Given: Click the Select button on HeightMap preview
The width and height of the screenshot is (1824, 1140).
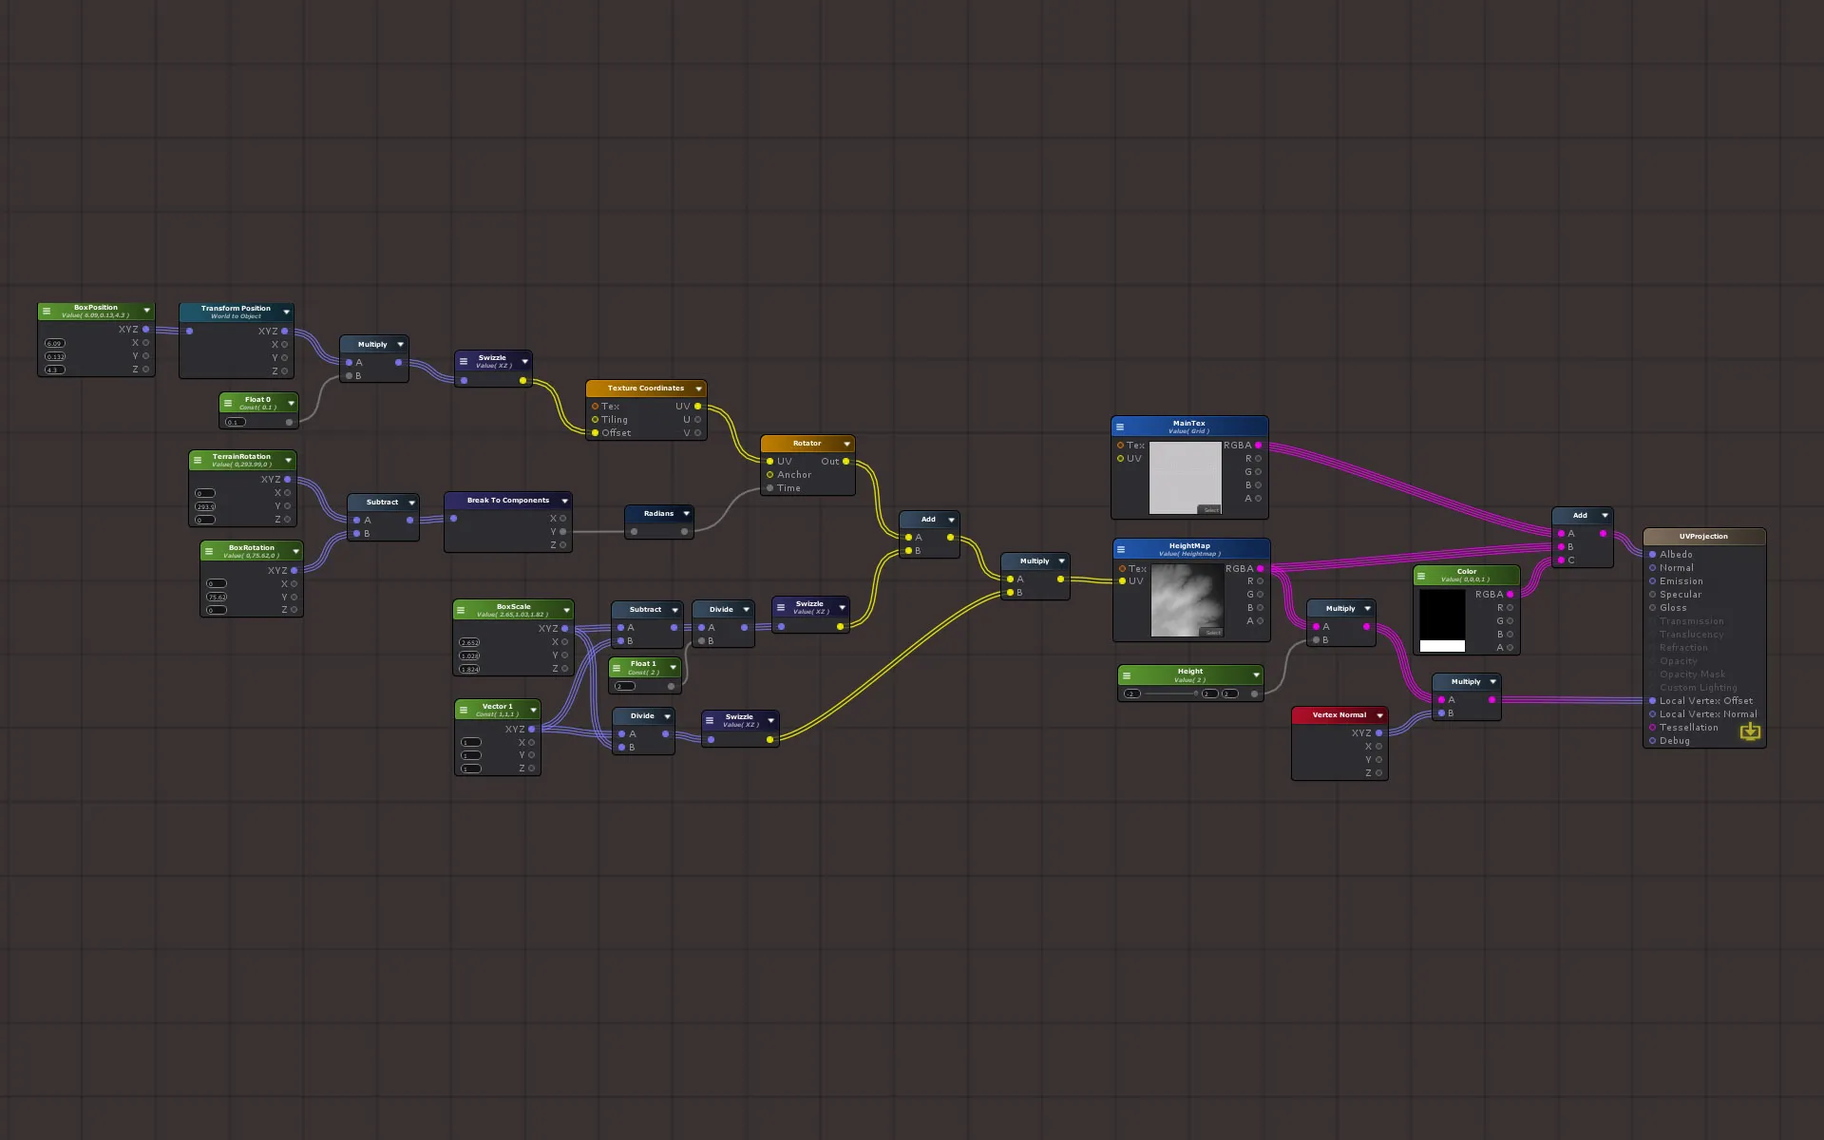Looking at the screenshot, I should [1211, 633].
